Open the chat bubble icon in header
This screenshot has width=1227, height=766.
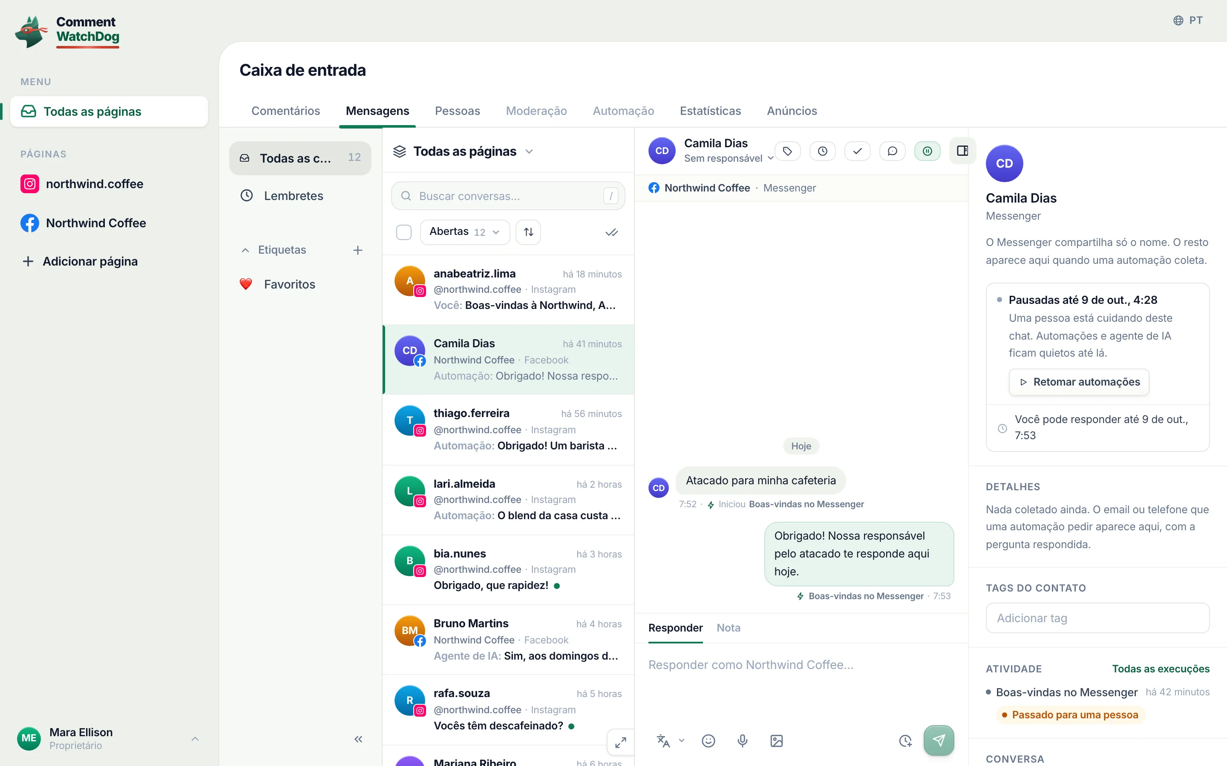(893, 151)
